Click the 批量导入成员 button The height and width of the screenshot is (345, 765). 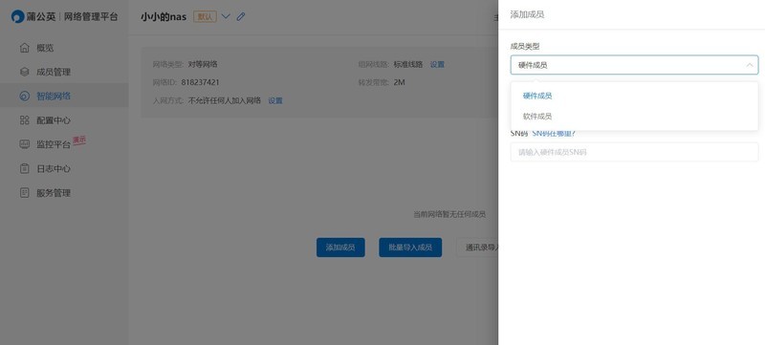pyautogui.click(x=410, y=248)
